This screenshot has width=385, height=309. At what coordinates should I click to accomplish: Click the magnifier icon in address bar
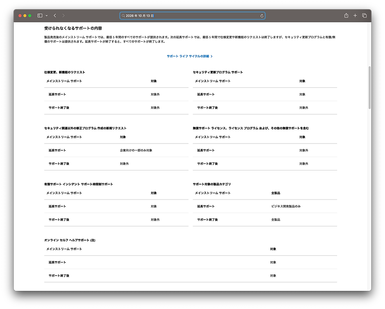[123, 15]
